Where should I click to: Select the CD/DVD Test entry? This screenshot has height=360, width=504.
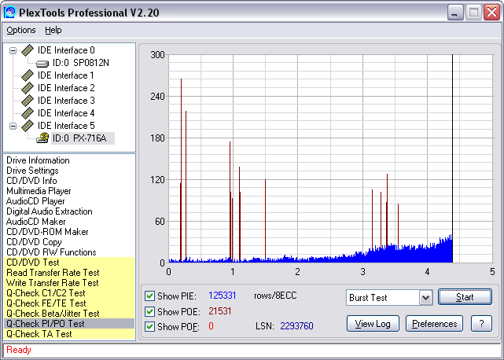tap(69, 263)
